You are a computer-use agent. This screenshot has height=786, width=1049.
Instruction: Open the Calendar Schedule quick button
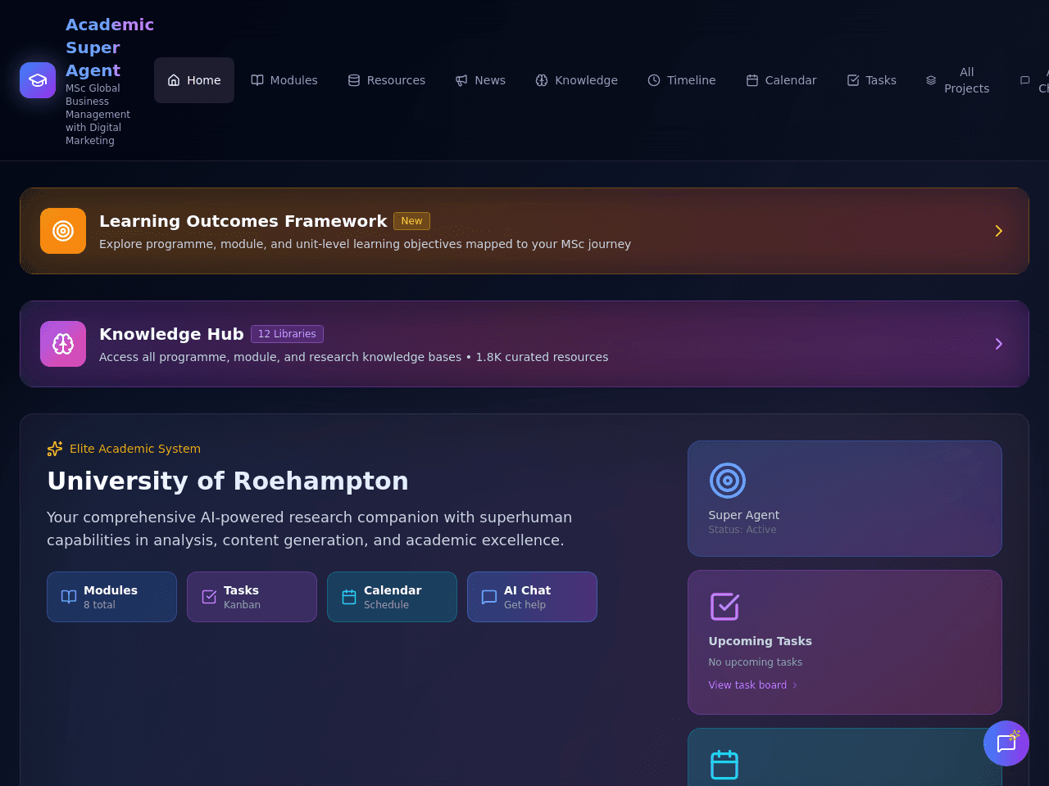(392, 597)
